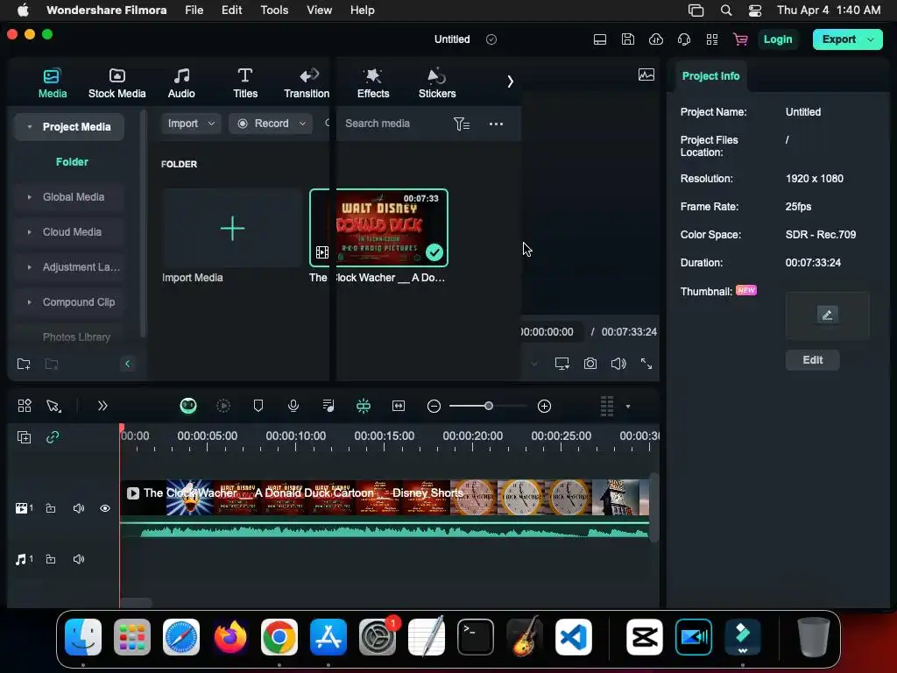Zoom out the timeline with minus
The image size is (897, 673).
[434, 407]
